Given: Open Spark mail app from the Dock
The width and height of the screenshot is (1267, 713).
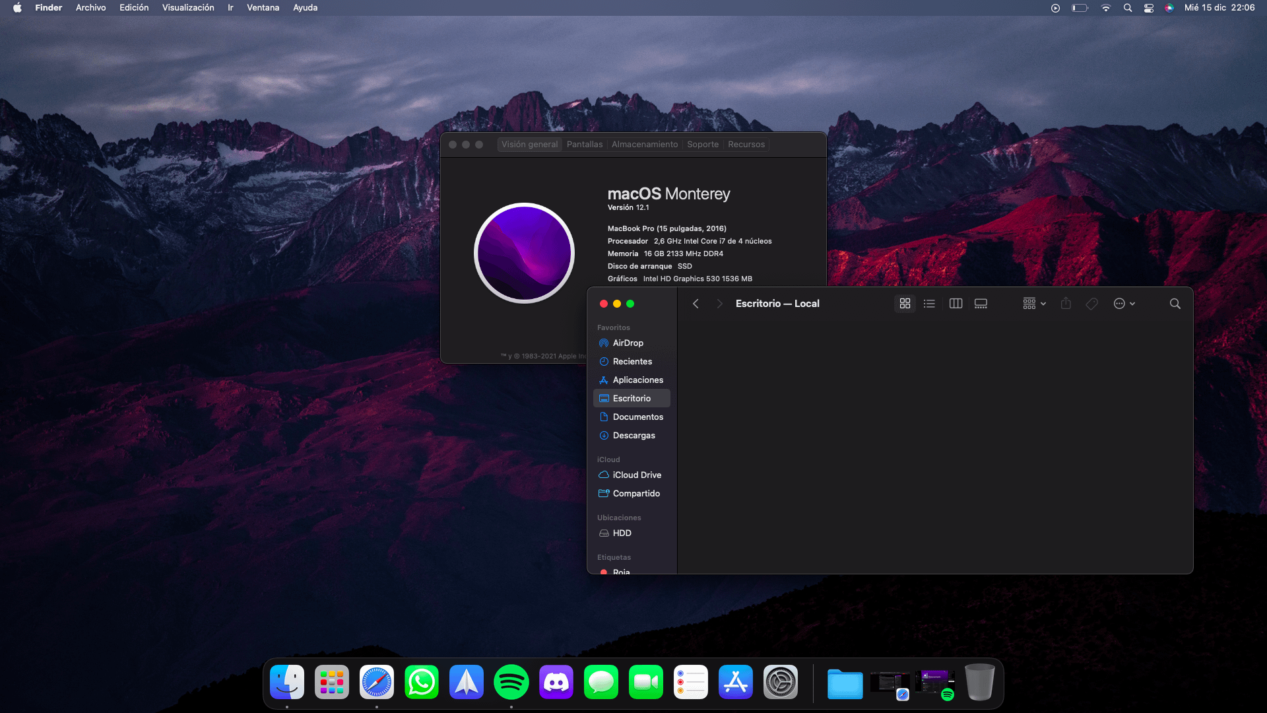Looking at the screenshot, I should tap(467, 682).
